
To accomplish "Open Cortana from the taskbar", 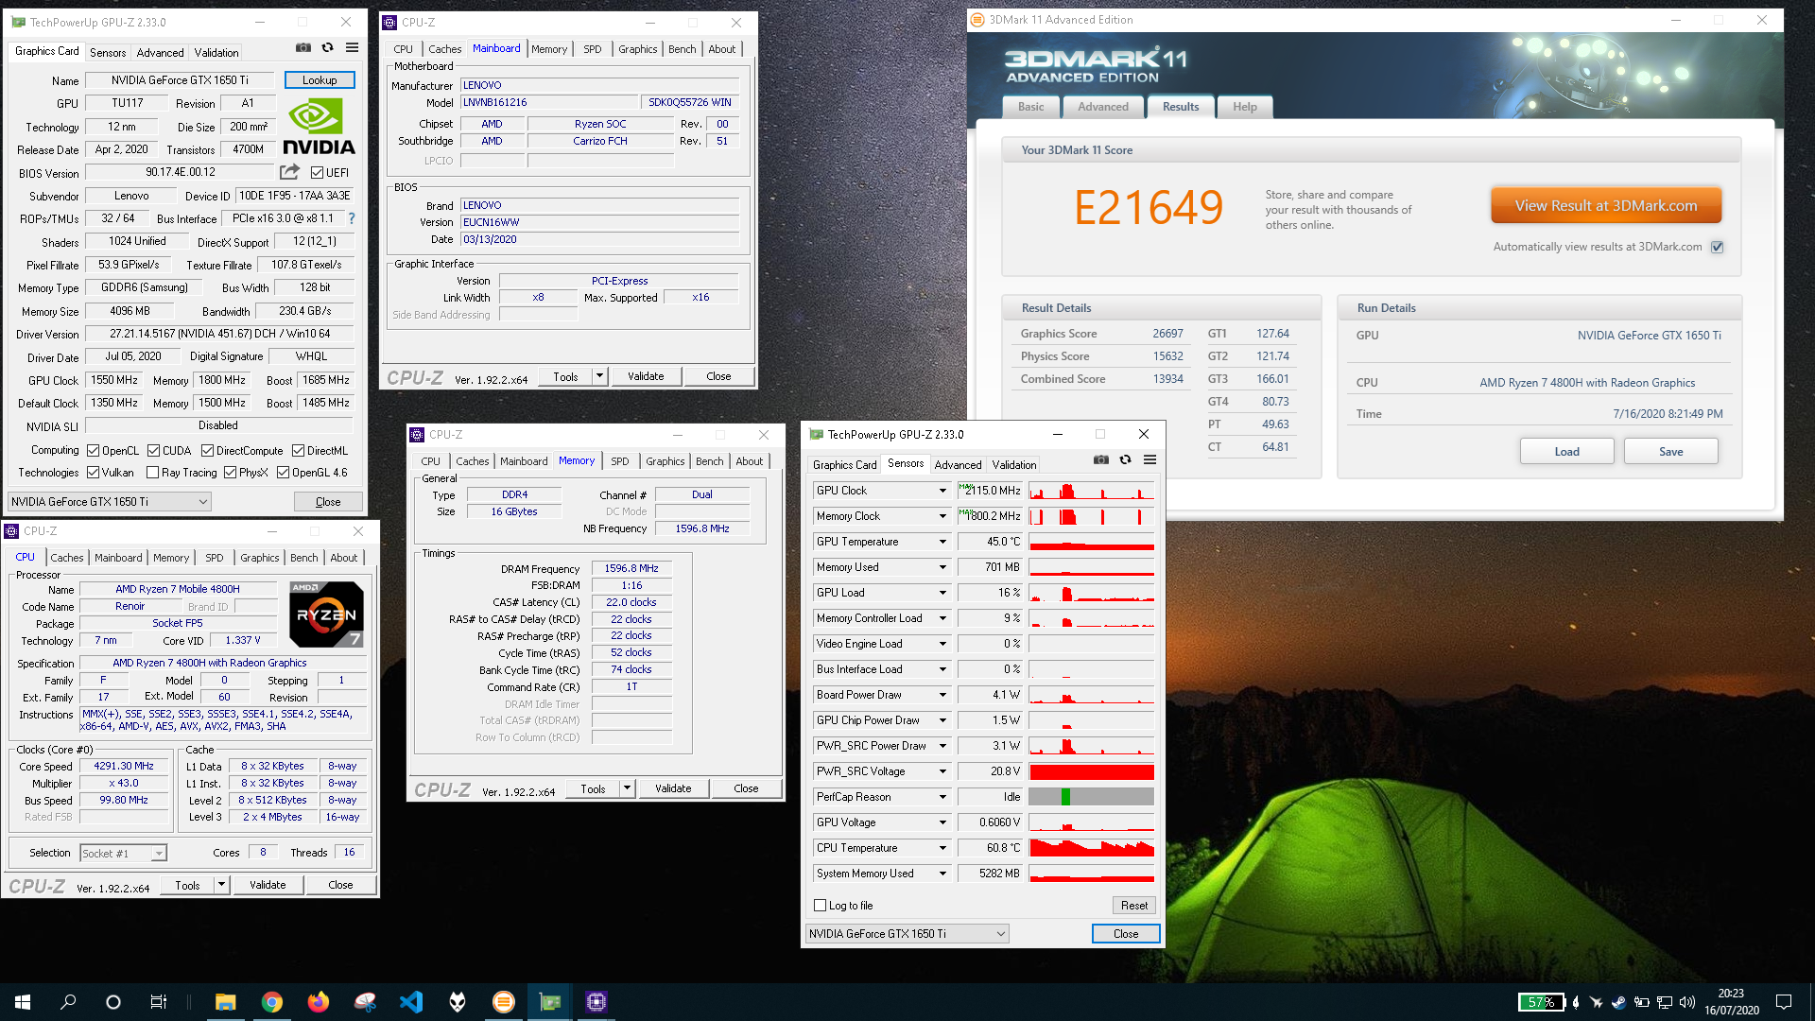I will tap(113, 1002).
